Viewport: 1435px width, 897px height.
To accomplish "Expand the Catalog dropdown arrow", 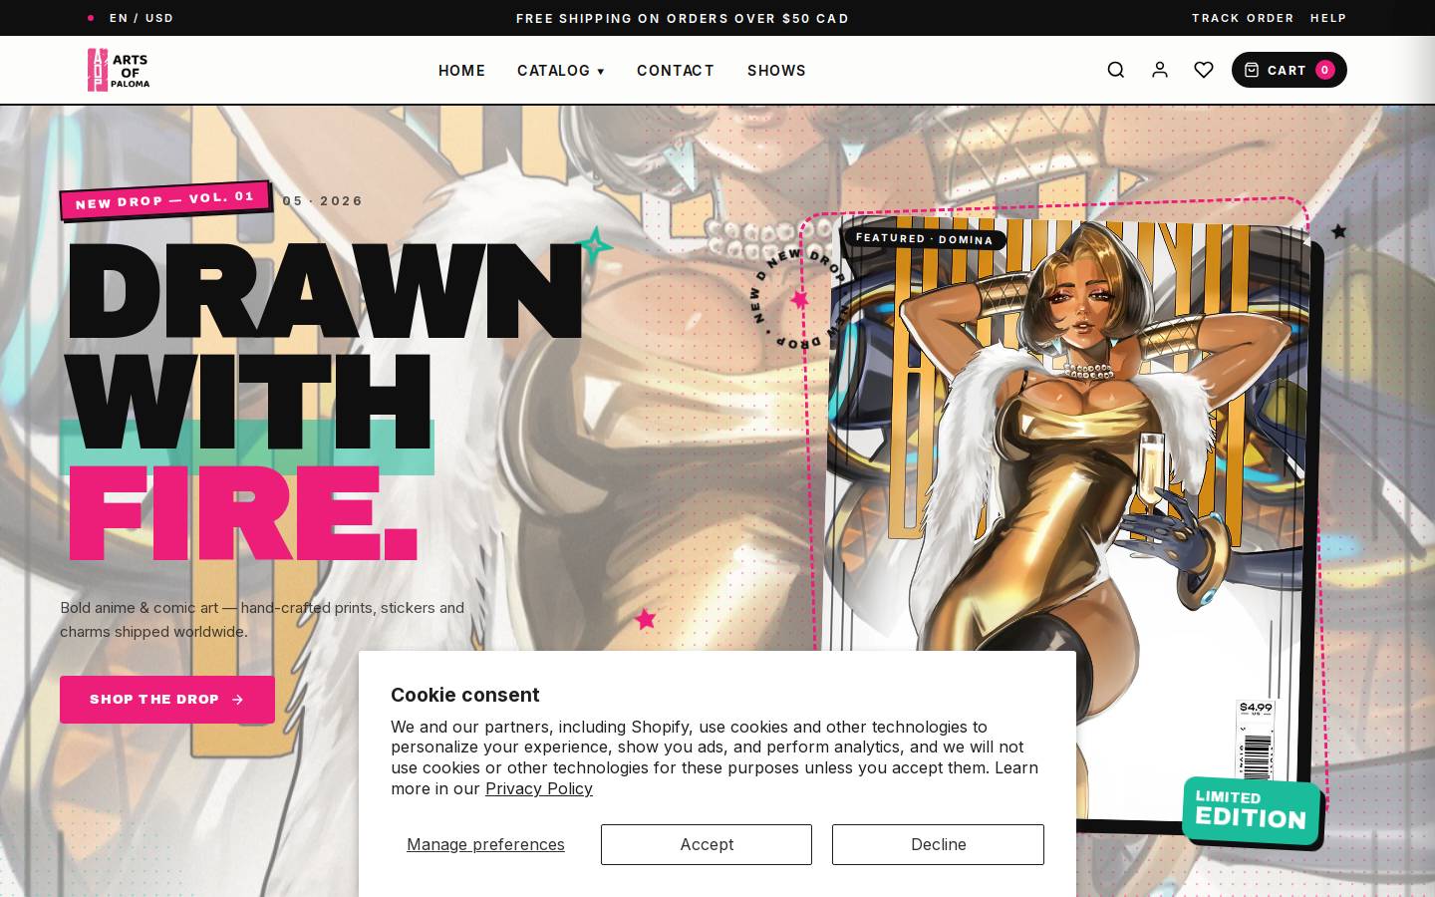I will (601, 72).
